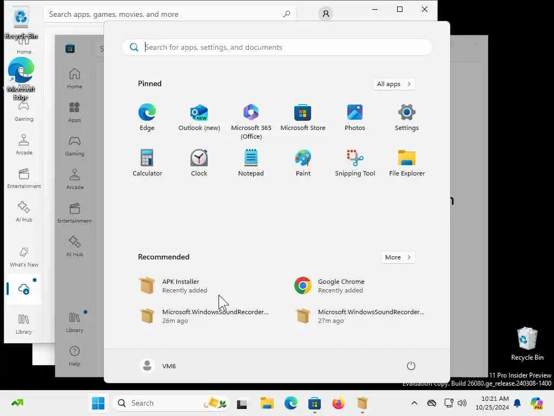This screenshot has width=554, height=416.
Task: Click taskbar Search box
Action: click(x=171, y=403)
